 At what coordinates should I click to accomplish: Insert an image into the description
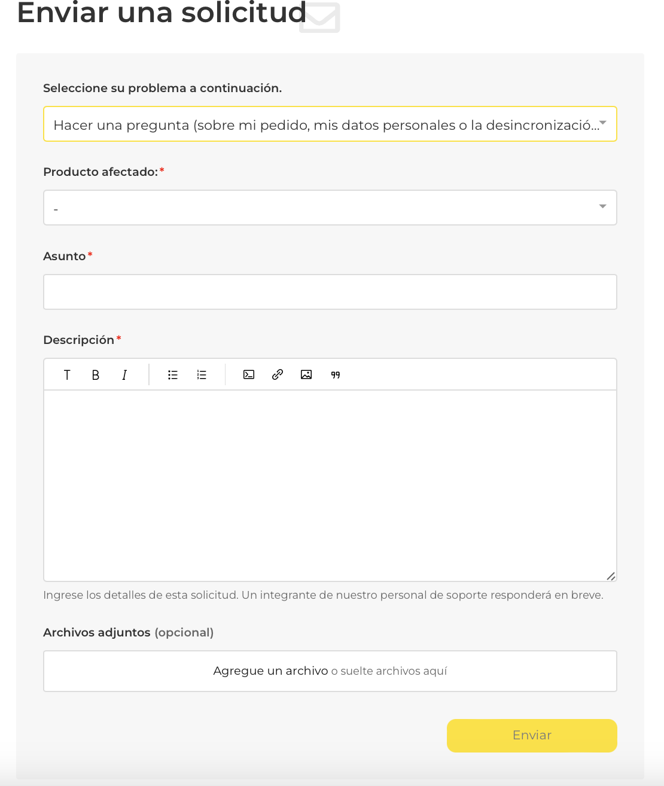(306, 375)
